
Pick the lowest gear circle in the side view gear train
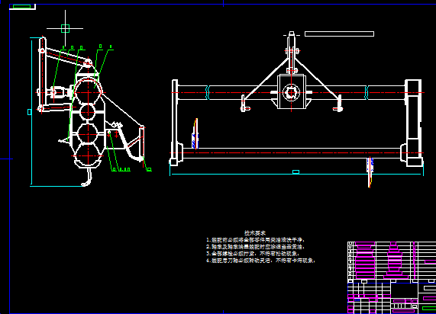coord(88,155)
